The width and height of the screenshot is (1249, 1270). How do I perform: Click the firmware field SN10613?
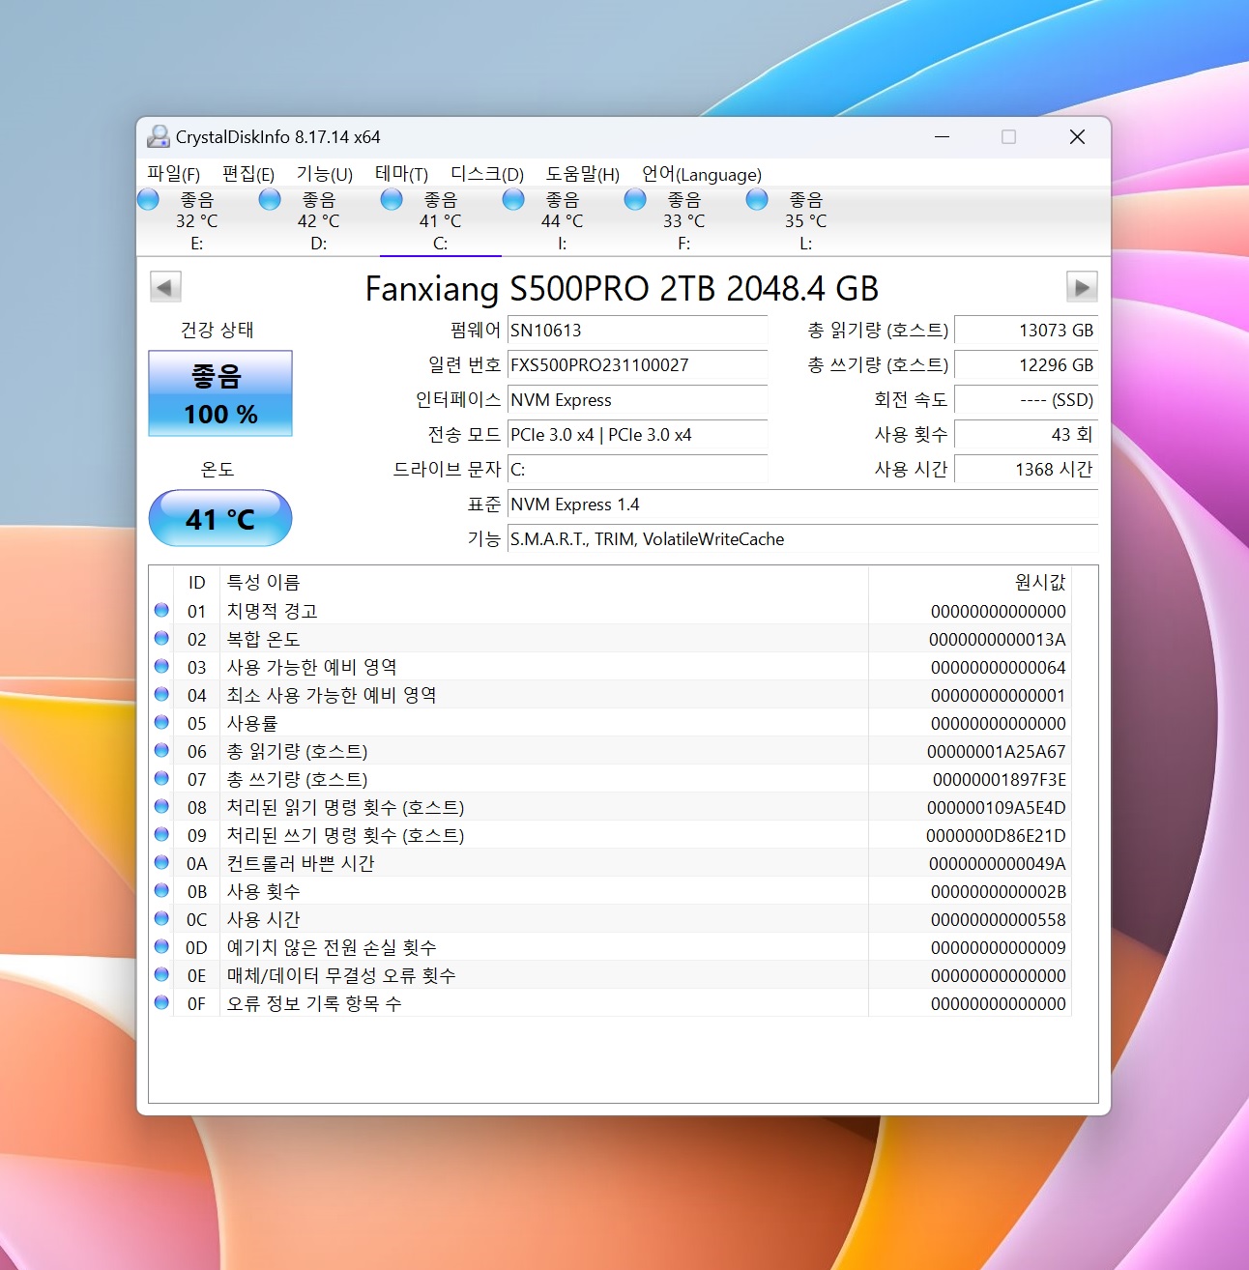(x=637, y=331)
